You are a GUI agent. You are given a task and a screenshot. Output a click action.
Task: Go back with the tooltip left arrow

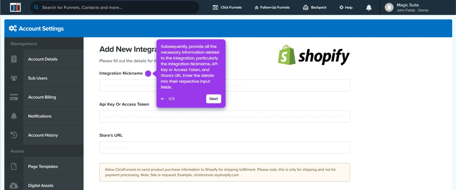tap(163, 99)
